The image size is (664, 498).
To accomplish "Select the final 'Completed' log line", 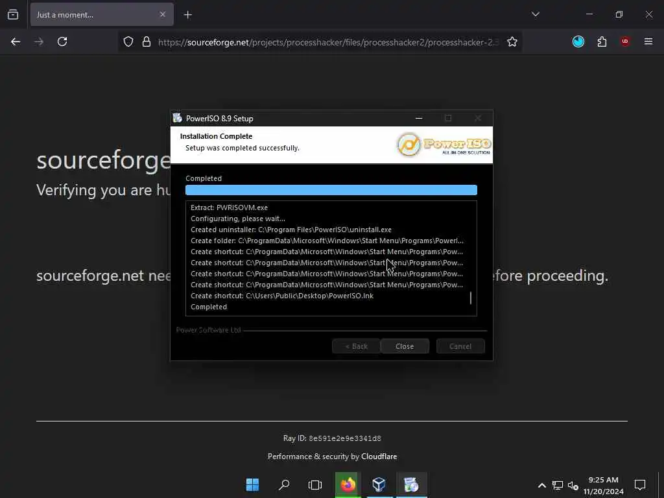I will (x=209, y=307).
